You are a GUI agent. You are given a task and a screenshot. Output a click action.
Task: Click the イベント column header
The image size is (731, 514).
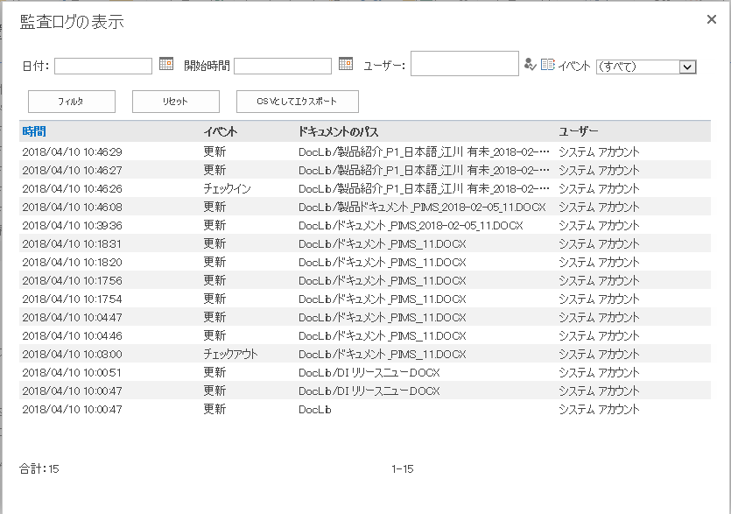tap(221, 132)
